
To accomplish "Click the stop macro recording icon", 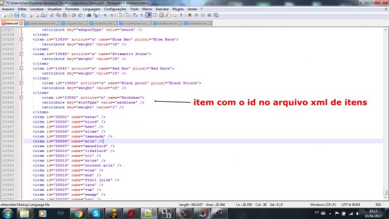I will click(x=196, y=16).
